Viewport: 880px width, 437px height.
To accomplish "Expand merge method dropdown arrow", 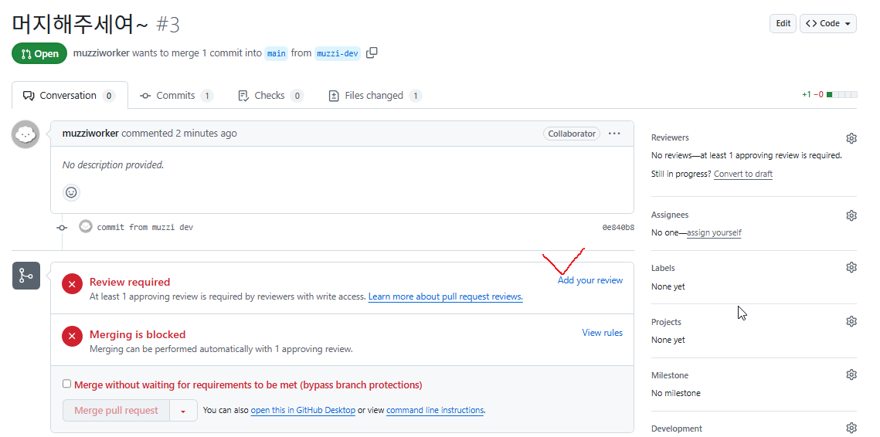I will tap(183, 411).
